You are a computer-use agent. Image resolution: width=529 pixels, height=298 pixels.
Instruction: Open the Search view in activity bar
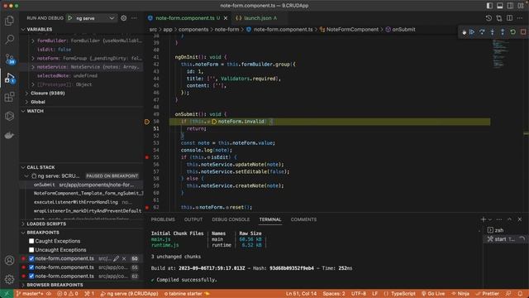pos(9,40)
